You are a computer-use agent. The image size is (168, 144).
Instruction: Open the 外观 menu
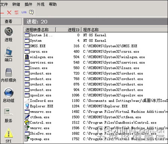pos(41,5)
